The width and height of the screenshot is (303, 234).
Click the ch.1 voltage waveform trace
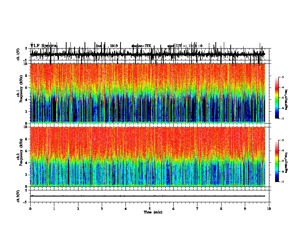point(148,54)
